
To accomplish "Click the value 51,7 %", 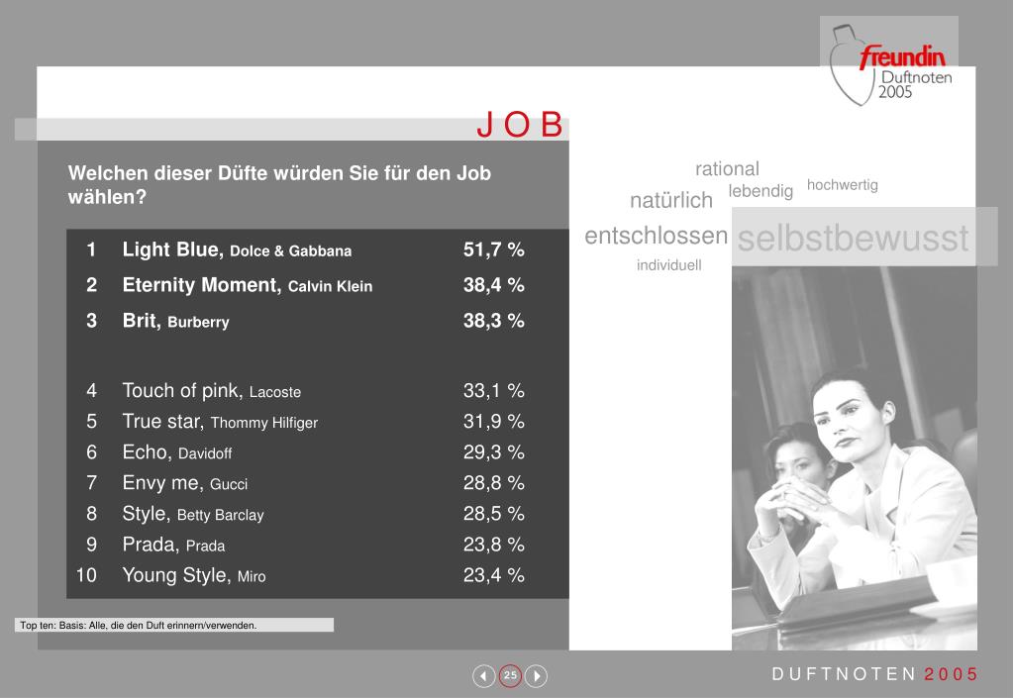I will click(493, 249).
